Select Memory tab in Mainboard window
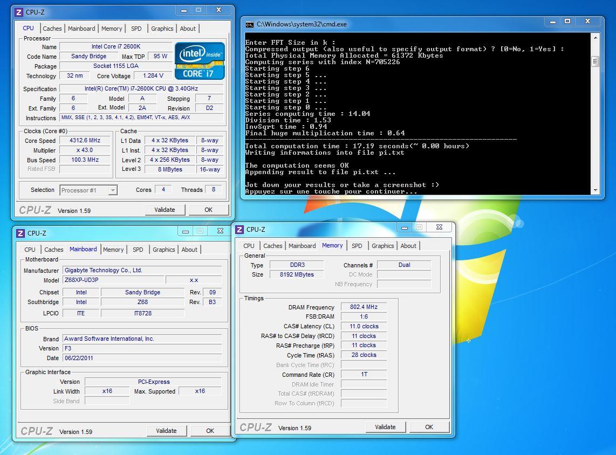 (x=113, y=250)
